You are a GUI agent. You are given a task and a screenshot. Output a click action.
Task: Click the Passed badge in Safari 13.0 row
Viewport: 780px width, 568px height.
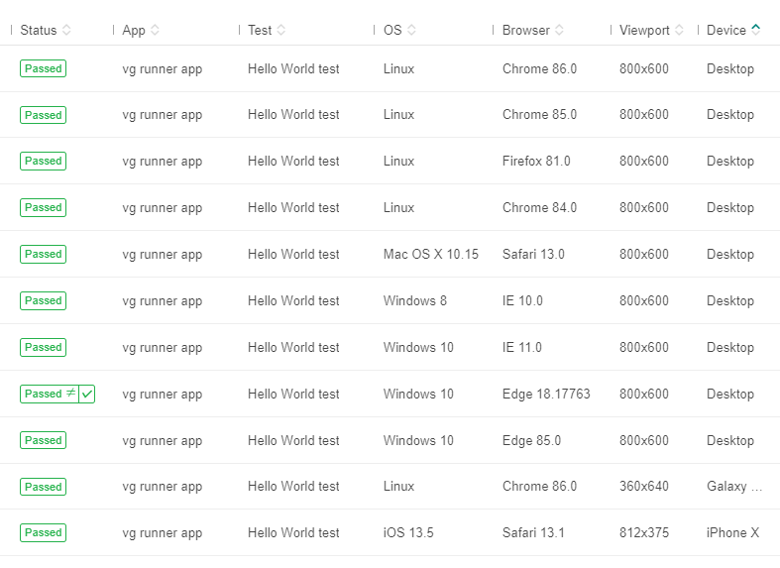pos(43,254)
